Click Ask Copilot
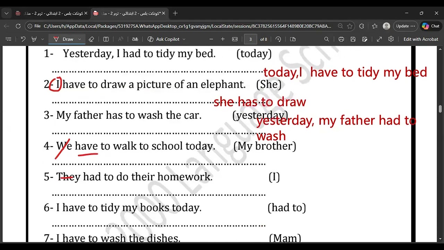 point(164,39)
